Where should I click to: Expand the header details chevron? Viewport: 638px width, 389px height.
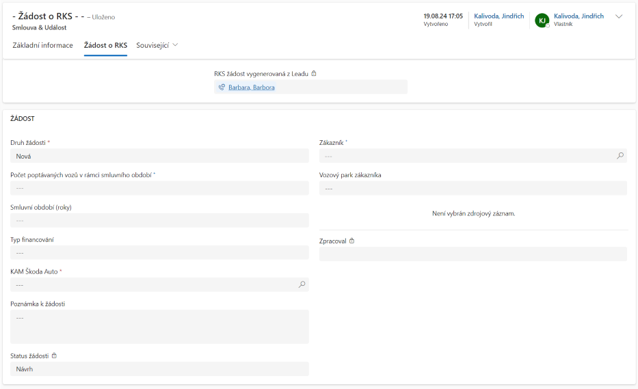pyautogui.click(x=619, y=16)
